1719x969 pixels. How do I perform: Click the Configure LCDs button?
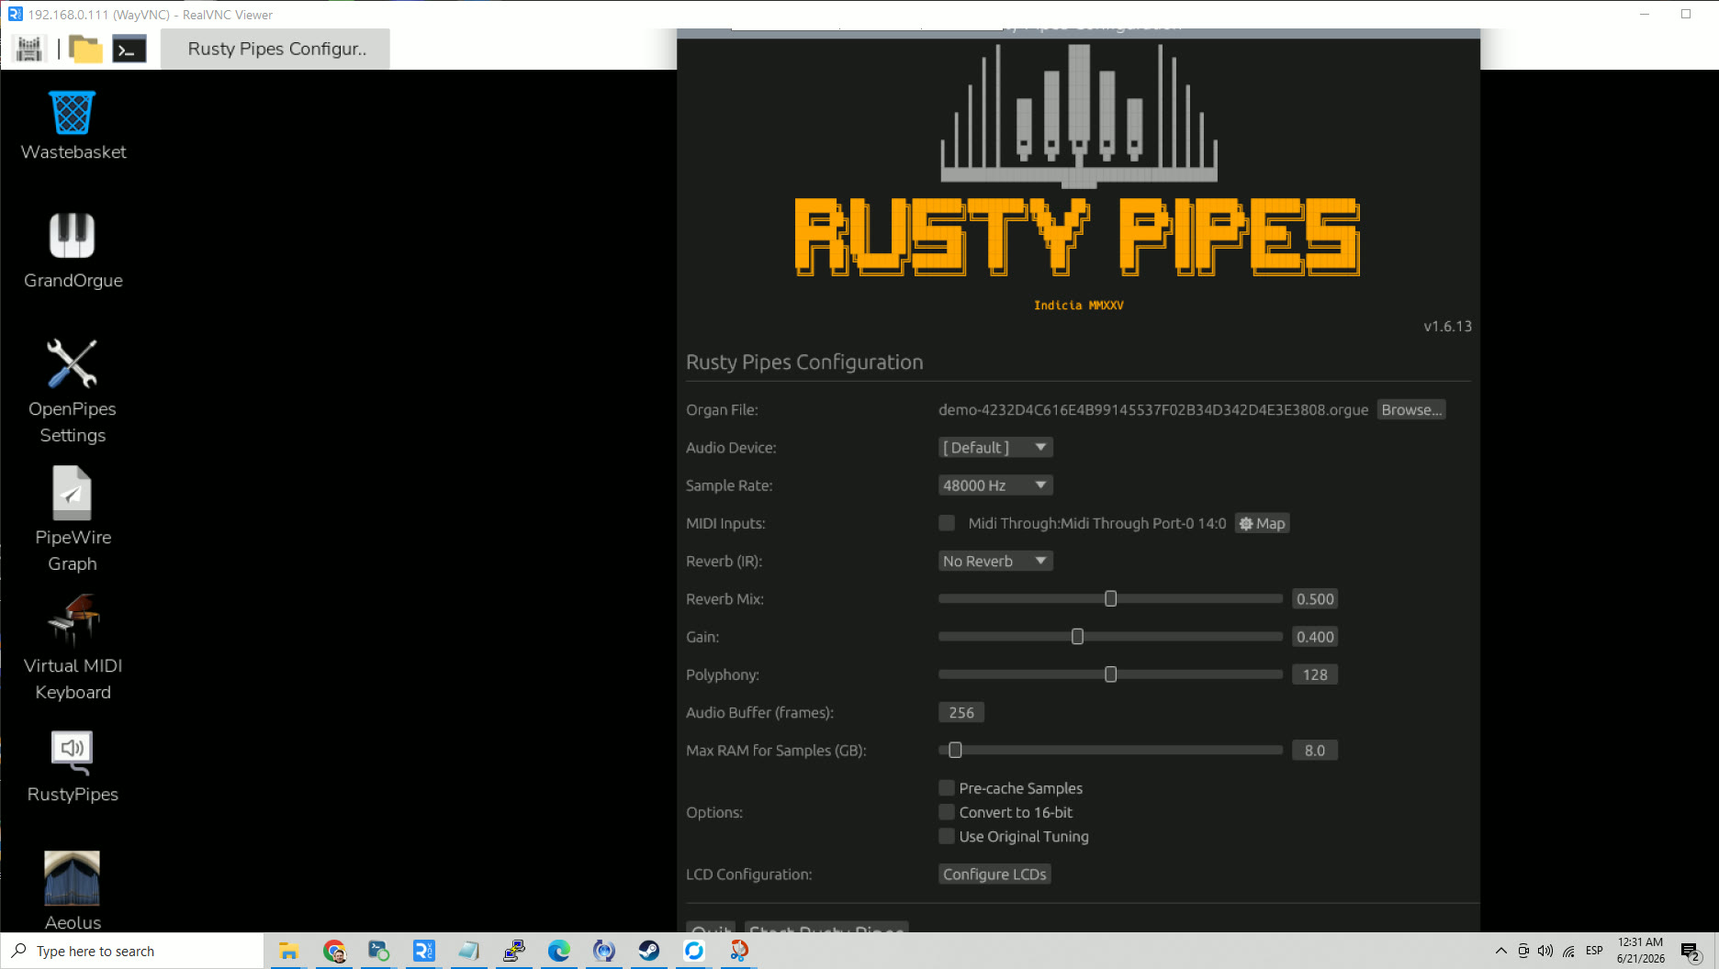(x=994, y=874)
